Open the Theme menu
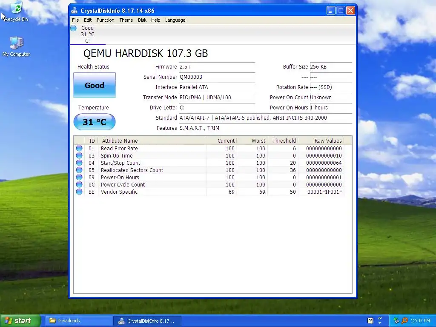The width and height of the screenshot is (436, 327). [126, 20]
